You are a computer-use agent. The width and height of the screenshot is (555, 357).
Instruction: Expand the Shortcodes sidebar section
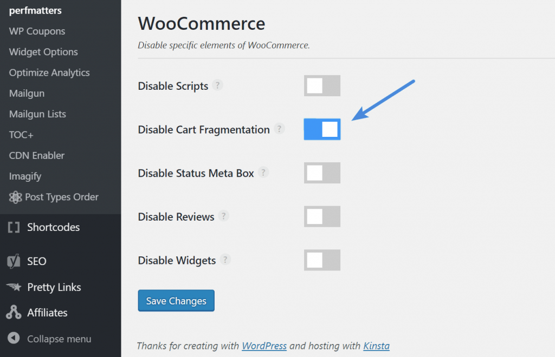coord(54,227)
